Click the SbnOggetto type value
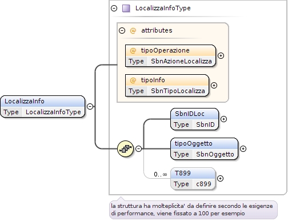288x221 pixels. (215, 154)
